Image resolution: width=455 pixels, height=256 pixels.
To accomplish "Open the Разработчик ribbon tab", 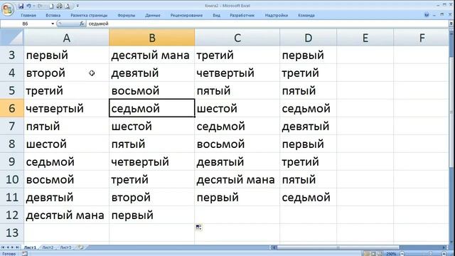I will click(242, 16).
